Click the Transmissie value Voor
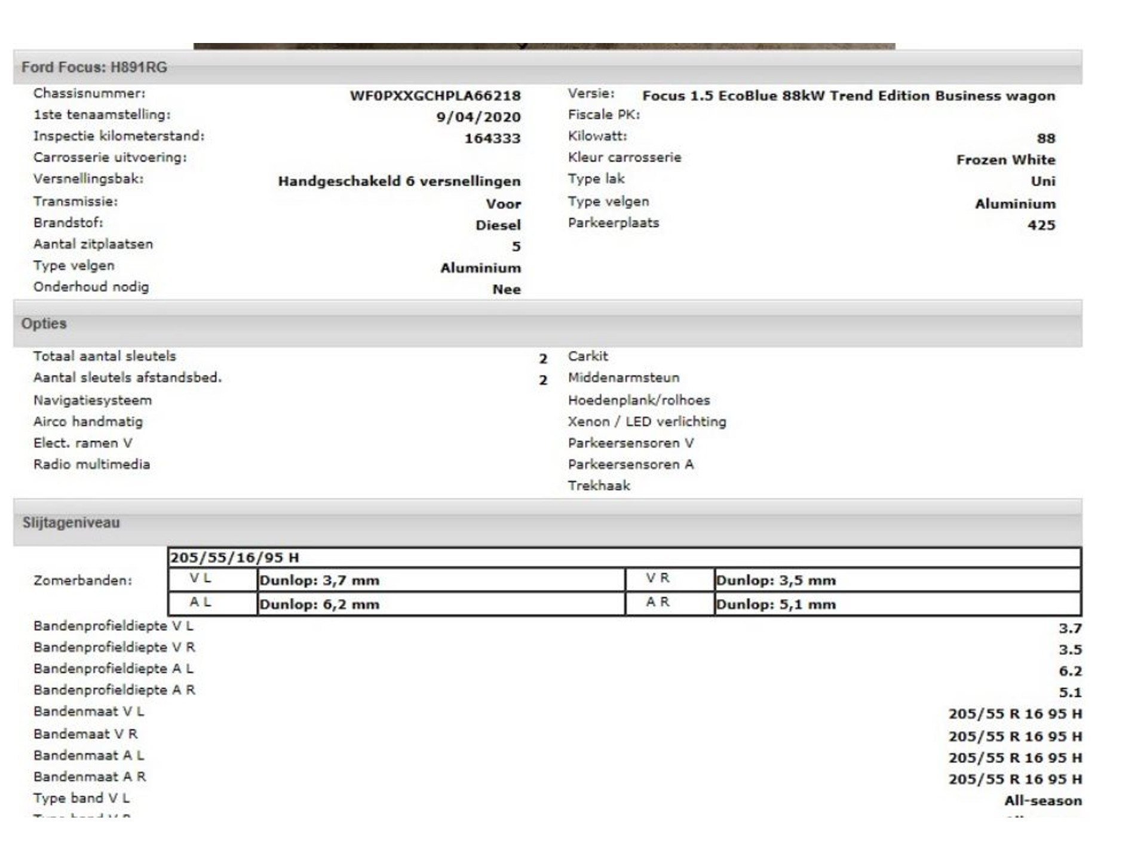Image resolution: width=1147 pixels, height=860 pixels. [503, 204]
